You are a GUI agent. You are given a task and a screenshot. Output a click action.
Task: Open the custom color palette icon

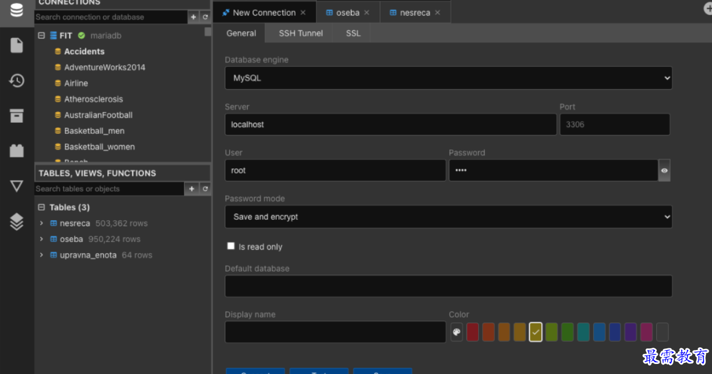click(x=456, y=332)
